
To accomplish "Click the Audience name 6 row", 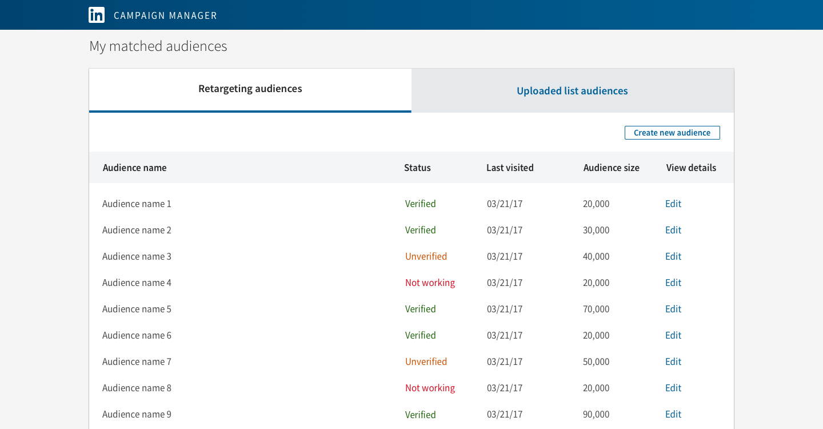I will coord(137,335).
